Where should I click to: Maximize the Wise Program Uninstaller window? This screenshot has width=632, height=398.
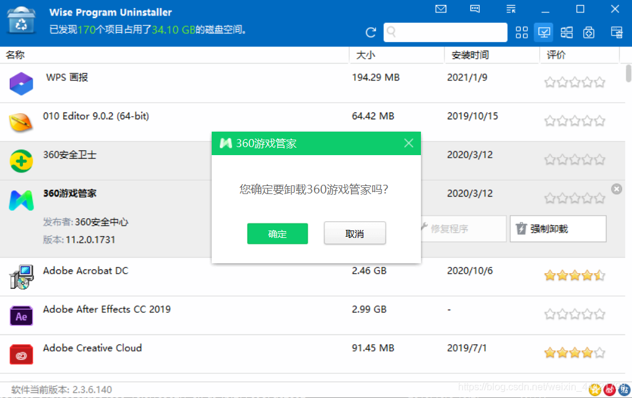(580, 9)
